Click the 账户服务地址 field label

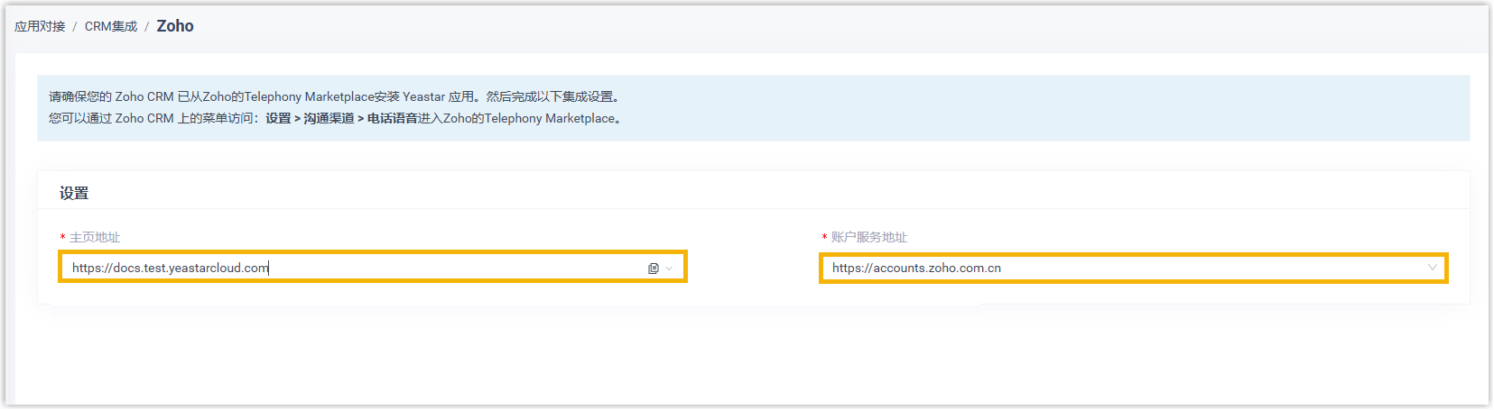coord(868,237)
